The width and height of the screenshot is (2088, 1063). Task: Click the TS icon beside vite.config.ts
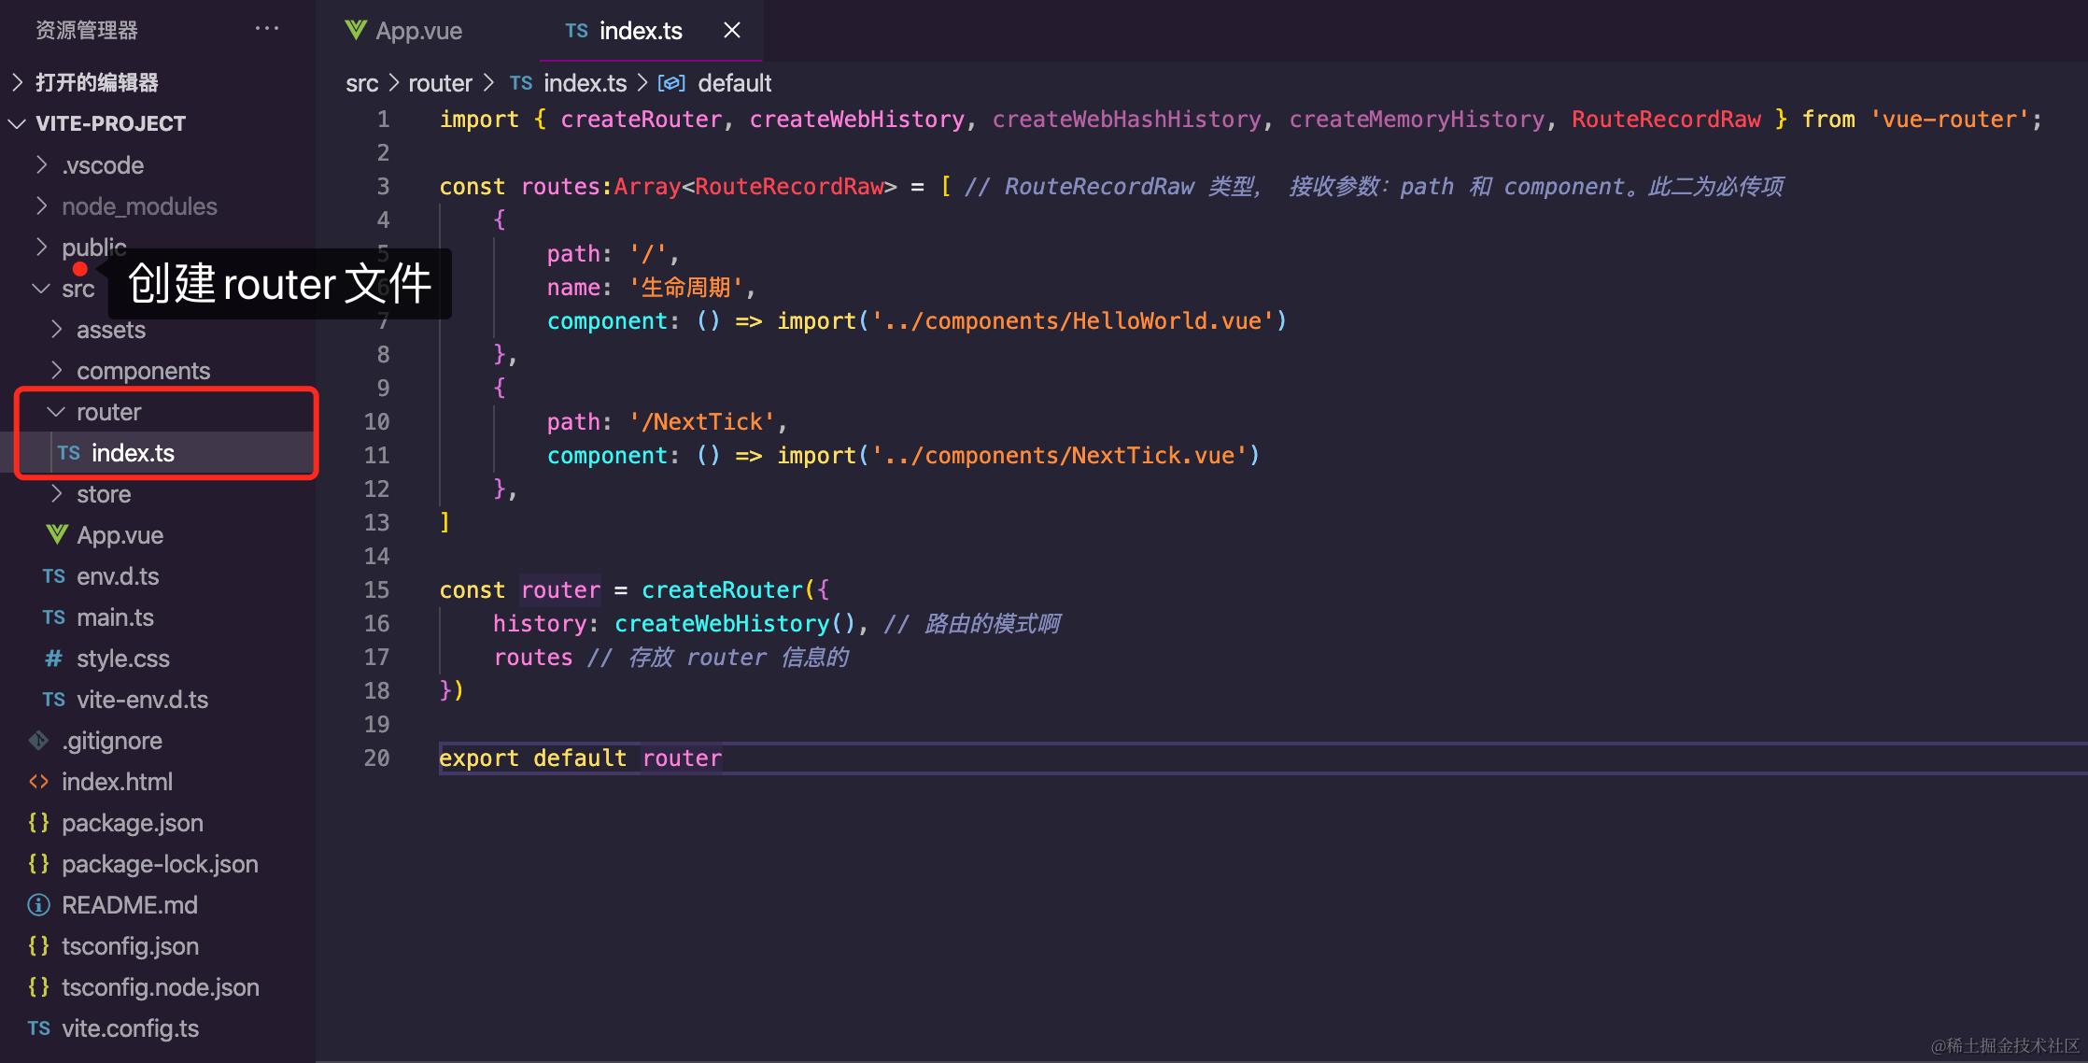pyautogui.click(x=38, y=1028)
